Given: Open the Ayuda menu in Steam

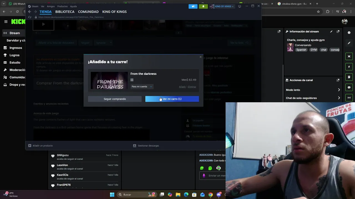Looking at the screenshot, I should point(73,6).
